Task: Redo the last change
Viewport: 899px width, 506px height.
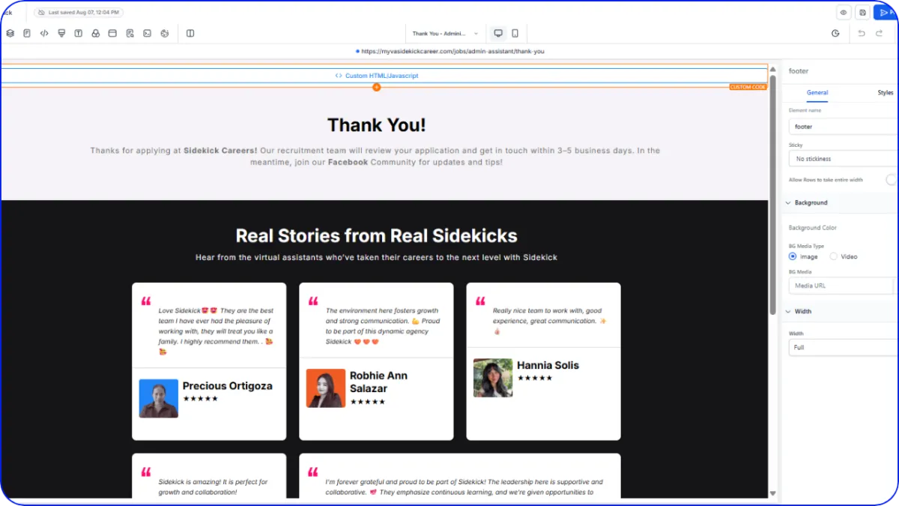Action: click(880, 33)
